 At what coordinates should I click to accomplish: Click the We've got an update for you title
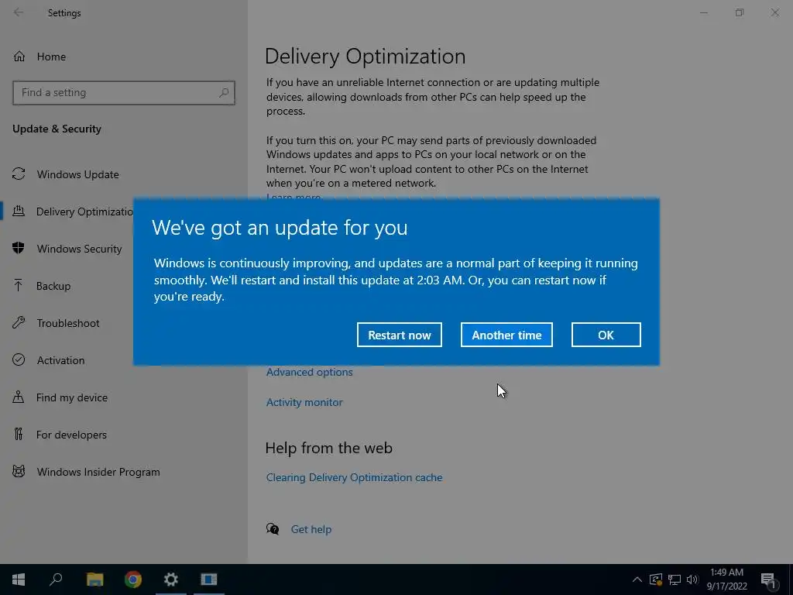coord(280,228)
